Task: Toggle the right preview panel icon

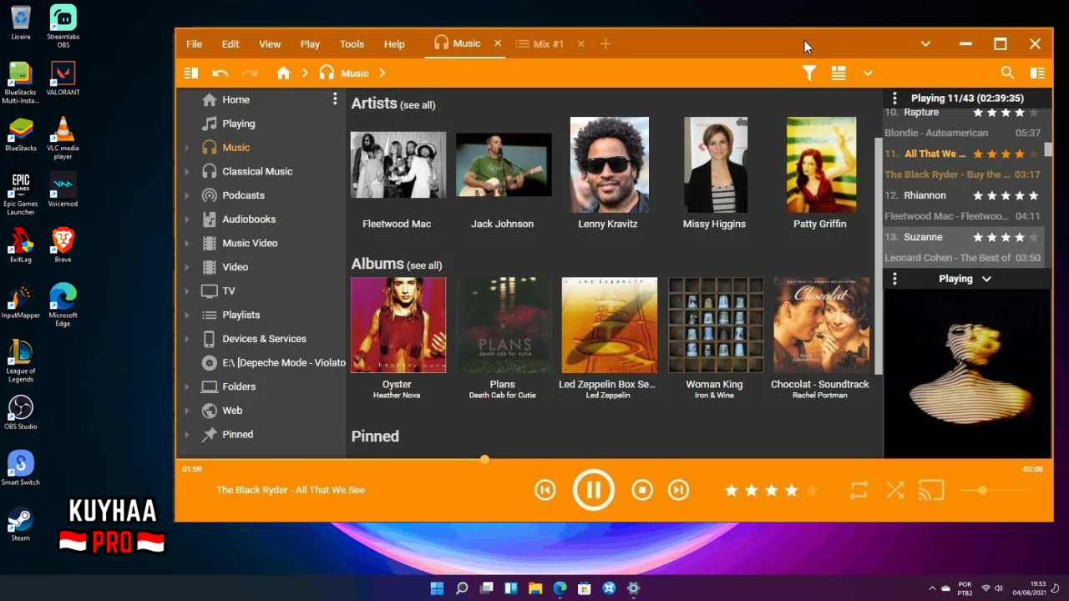Action: 1037,73
